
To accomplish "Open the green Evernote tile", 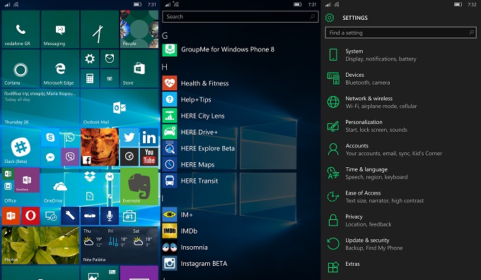I will [x=139, y=186].
